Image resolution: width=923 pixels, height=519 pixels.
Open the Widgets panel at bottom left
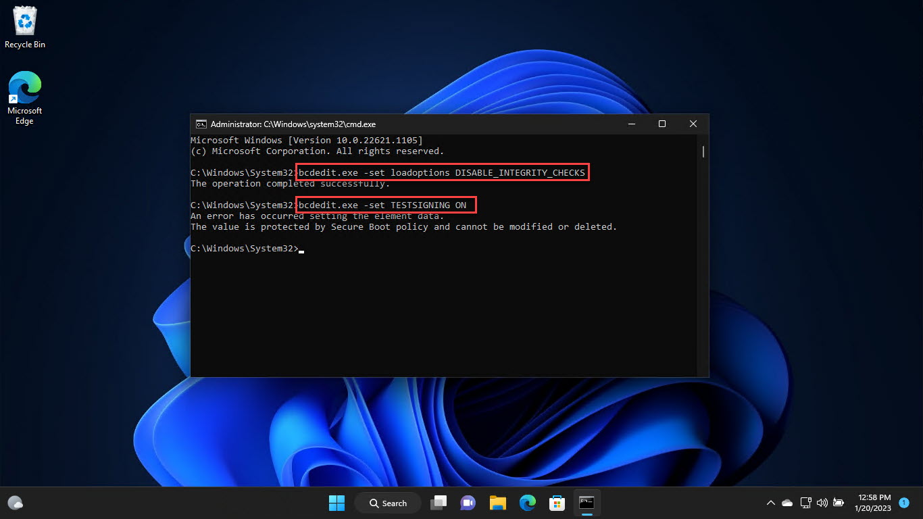(x=15, y=503)
